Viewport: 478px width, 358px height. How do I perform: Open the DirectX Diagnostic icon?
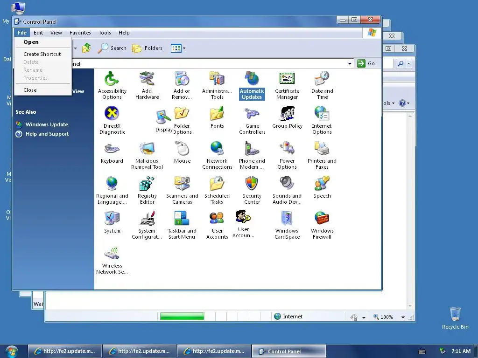(112, 120)
